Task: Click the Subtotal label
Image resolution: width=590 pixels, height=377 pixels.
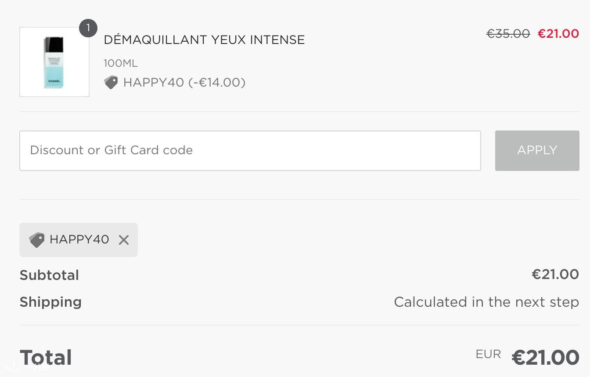Action: tap(49, 275)
